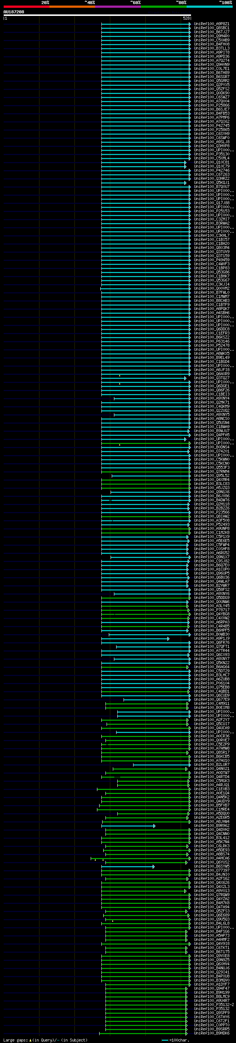Select hit UniRef100_Q75EB8
The height and width of the screenshot is (1043, 236).
click(x=212, y=687)
